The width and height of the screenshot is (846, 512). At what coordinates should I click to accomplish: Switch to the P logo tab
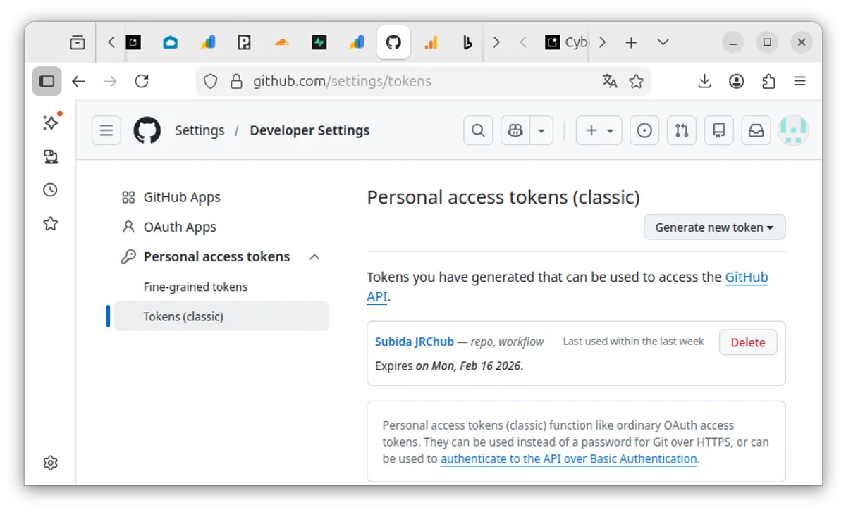244,43
